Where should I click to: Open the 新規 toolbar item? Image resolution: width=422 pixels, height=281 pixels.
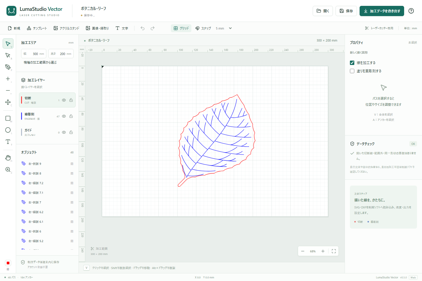[14, 28]
